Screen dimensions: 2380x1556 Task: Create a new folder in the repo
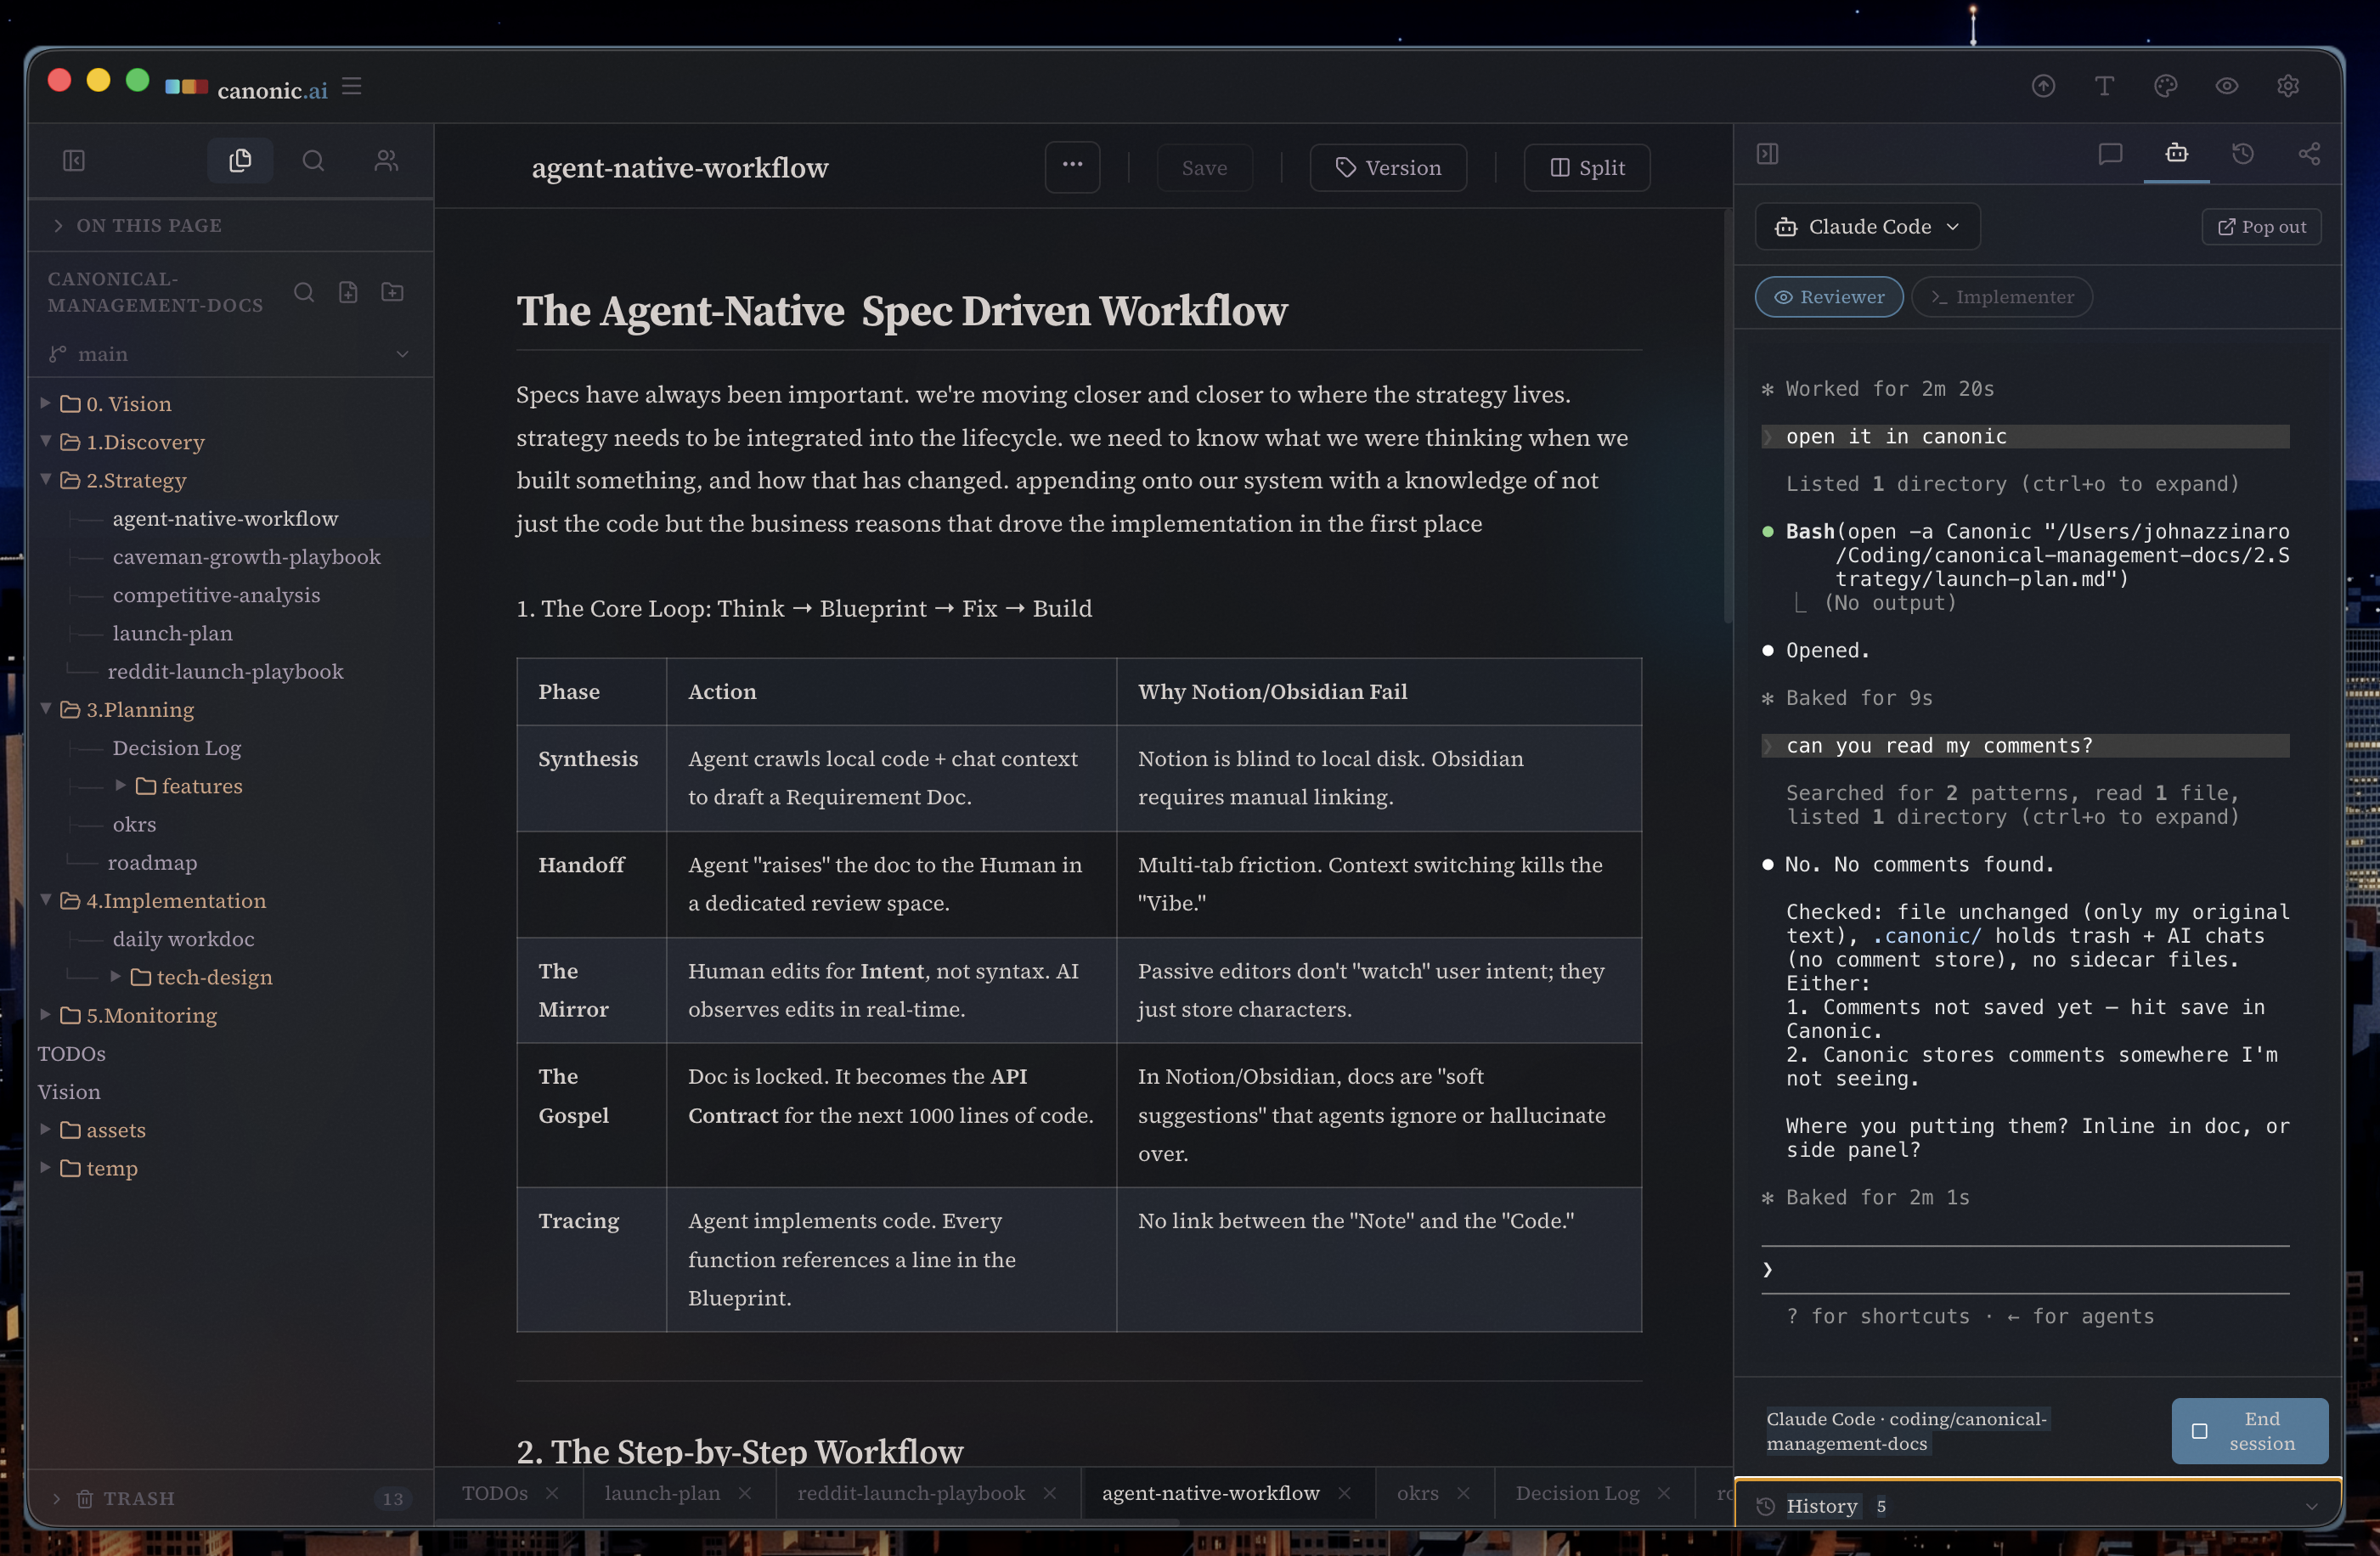[392, 292]
